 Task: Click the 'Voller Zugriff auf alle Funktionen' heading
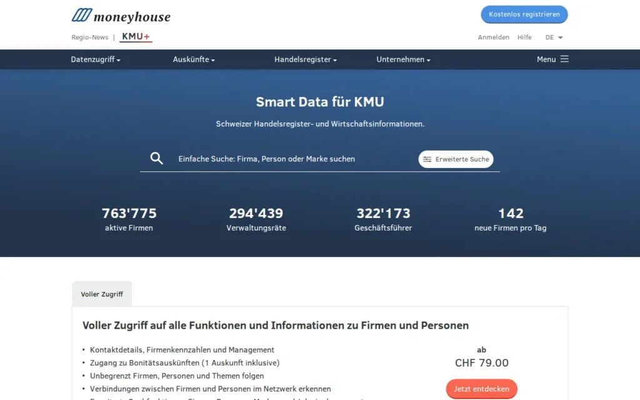pos(276,325)
